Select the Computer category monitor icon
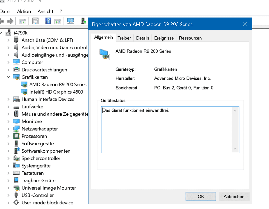Image resolution: width=269 pixels, height=209 pixels. (x=16, y=62)
